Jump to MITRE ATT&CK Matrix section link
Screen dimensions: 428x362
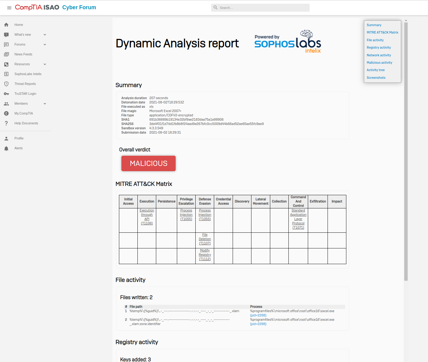[x=382, y=32]
